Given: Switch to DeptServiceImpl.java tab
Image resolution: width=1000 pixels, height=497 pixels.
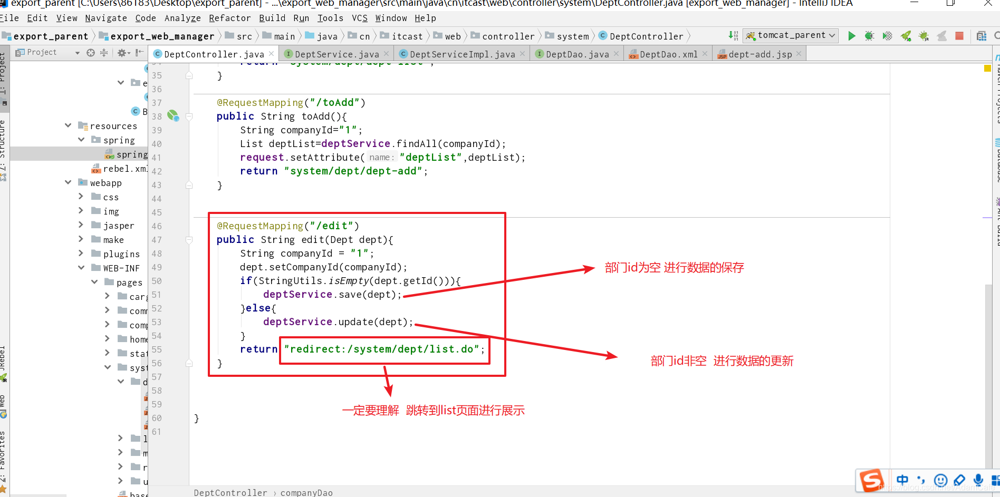Looking at the screenshot, I should pos(462,54).
